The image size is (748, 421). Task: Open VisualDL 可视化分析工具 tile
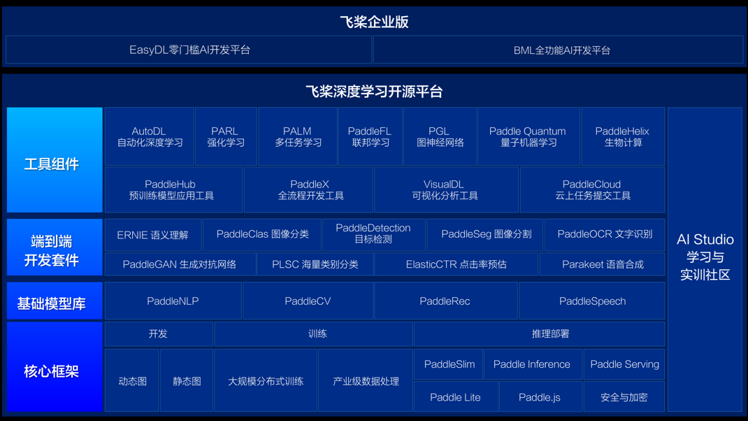[x=446, y=190]
